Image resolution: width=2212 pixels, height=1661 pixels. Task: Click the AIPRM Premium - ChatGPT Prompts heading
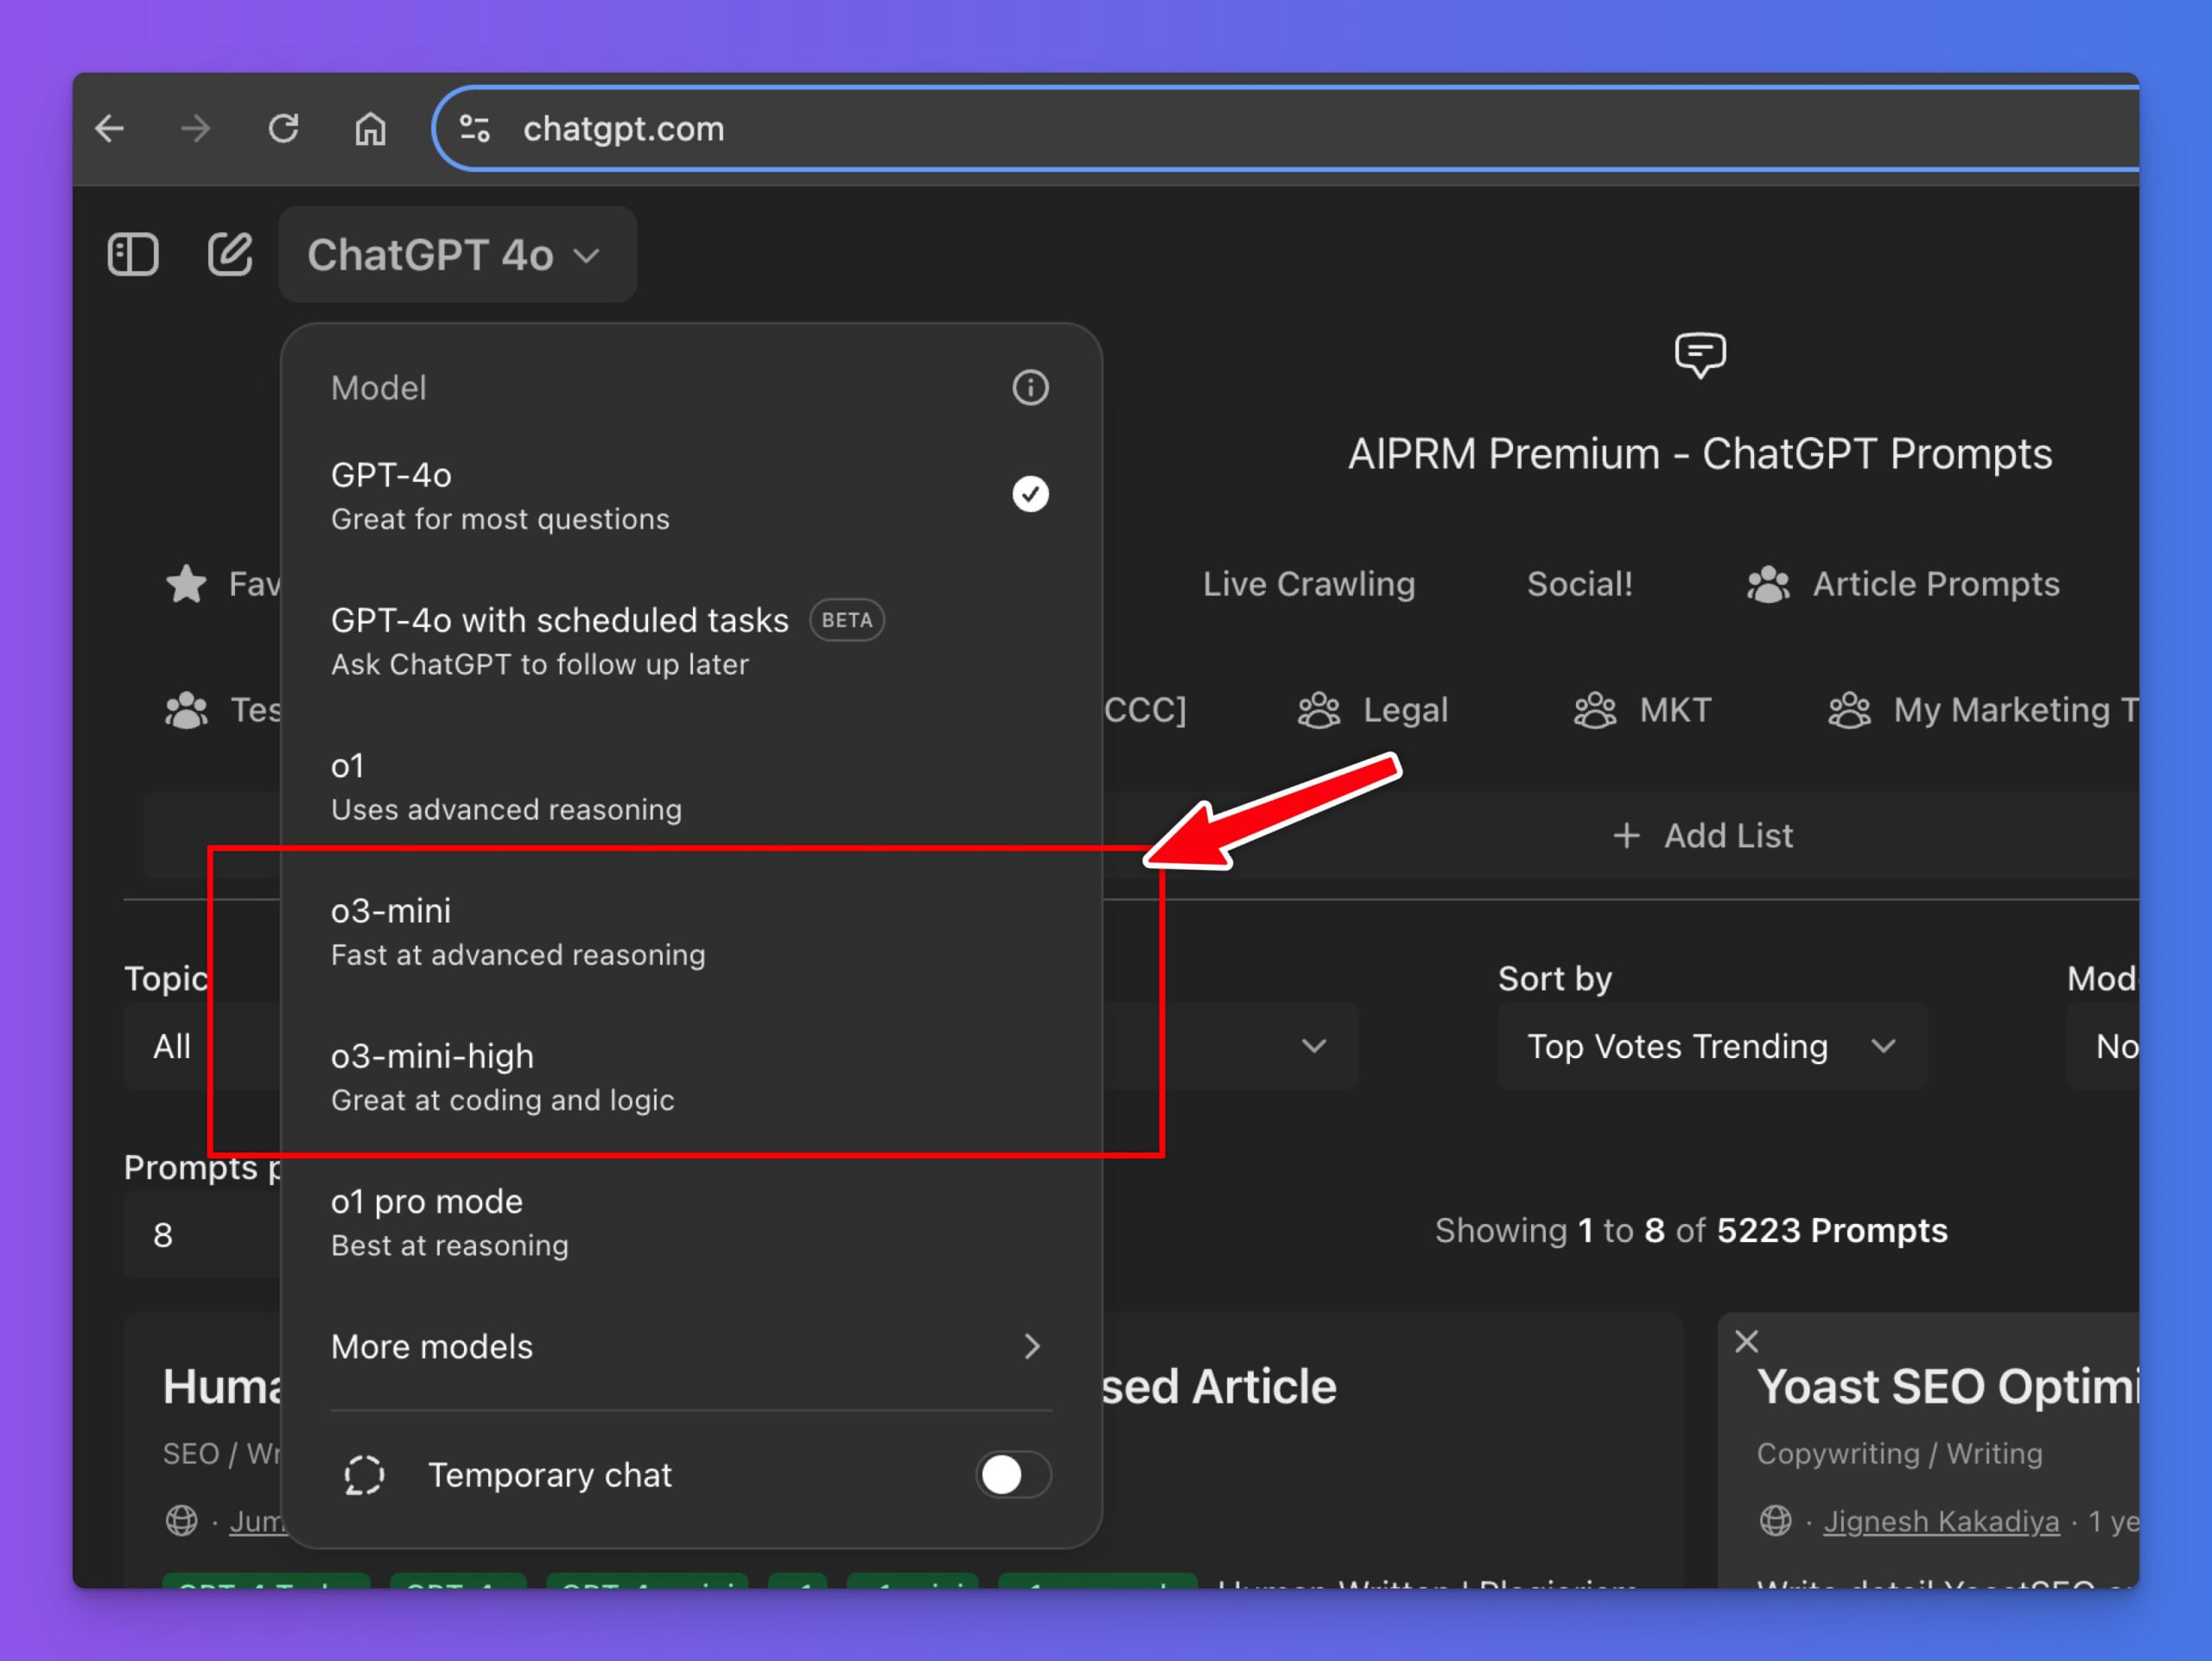point(1699,453)
